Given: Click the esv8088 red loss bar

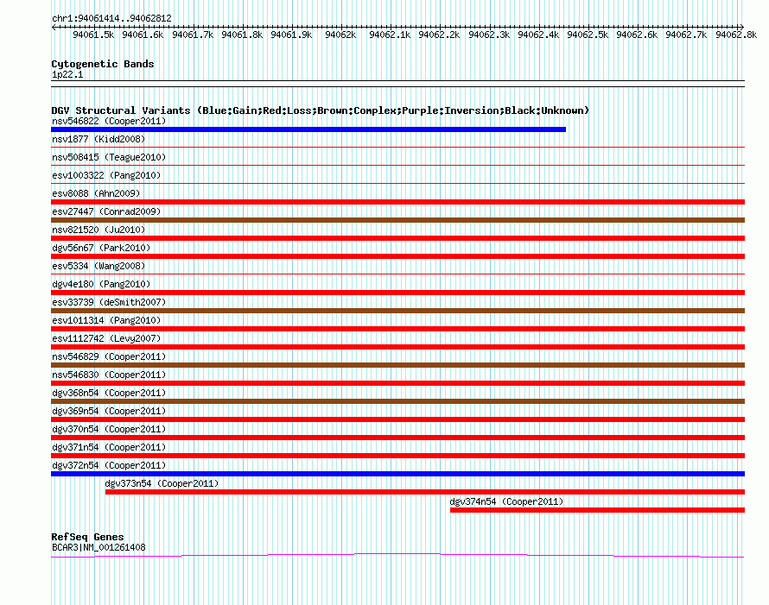Looking at the screenshot, I should pyautogui.click(x=397, y=202).
